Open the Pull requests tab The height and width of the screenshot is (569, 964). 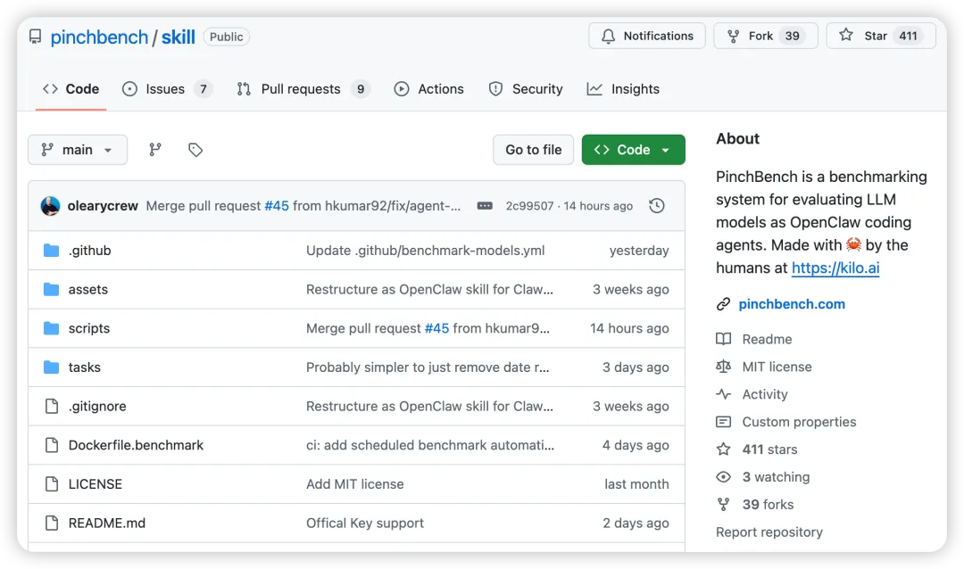click(302, 89)
